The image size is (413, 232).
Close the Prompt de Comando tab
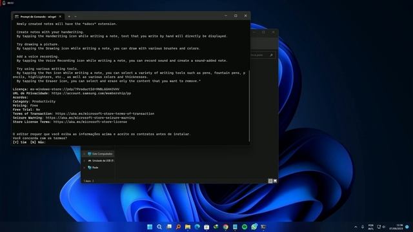pos(60,16)
